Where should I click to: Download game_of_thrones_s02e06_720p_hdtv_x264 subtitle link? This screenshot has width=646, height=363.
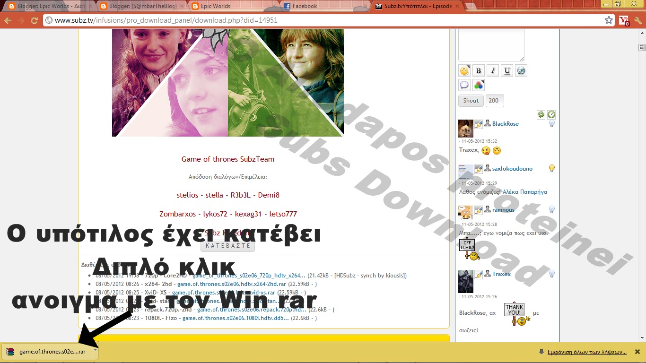(x=249, y=276)
